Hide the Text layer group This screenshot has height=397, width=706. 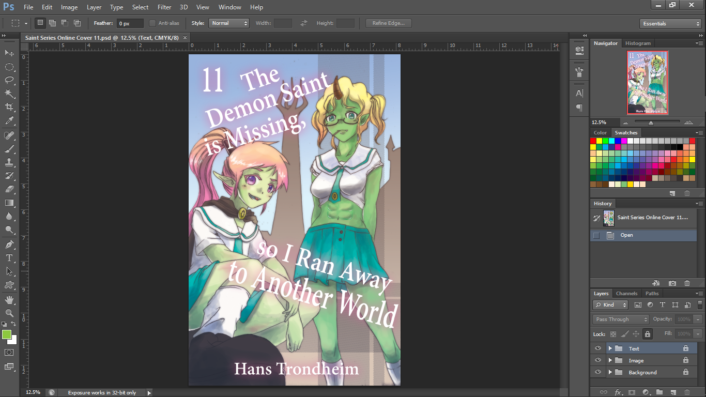(598, 348)
